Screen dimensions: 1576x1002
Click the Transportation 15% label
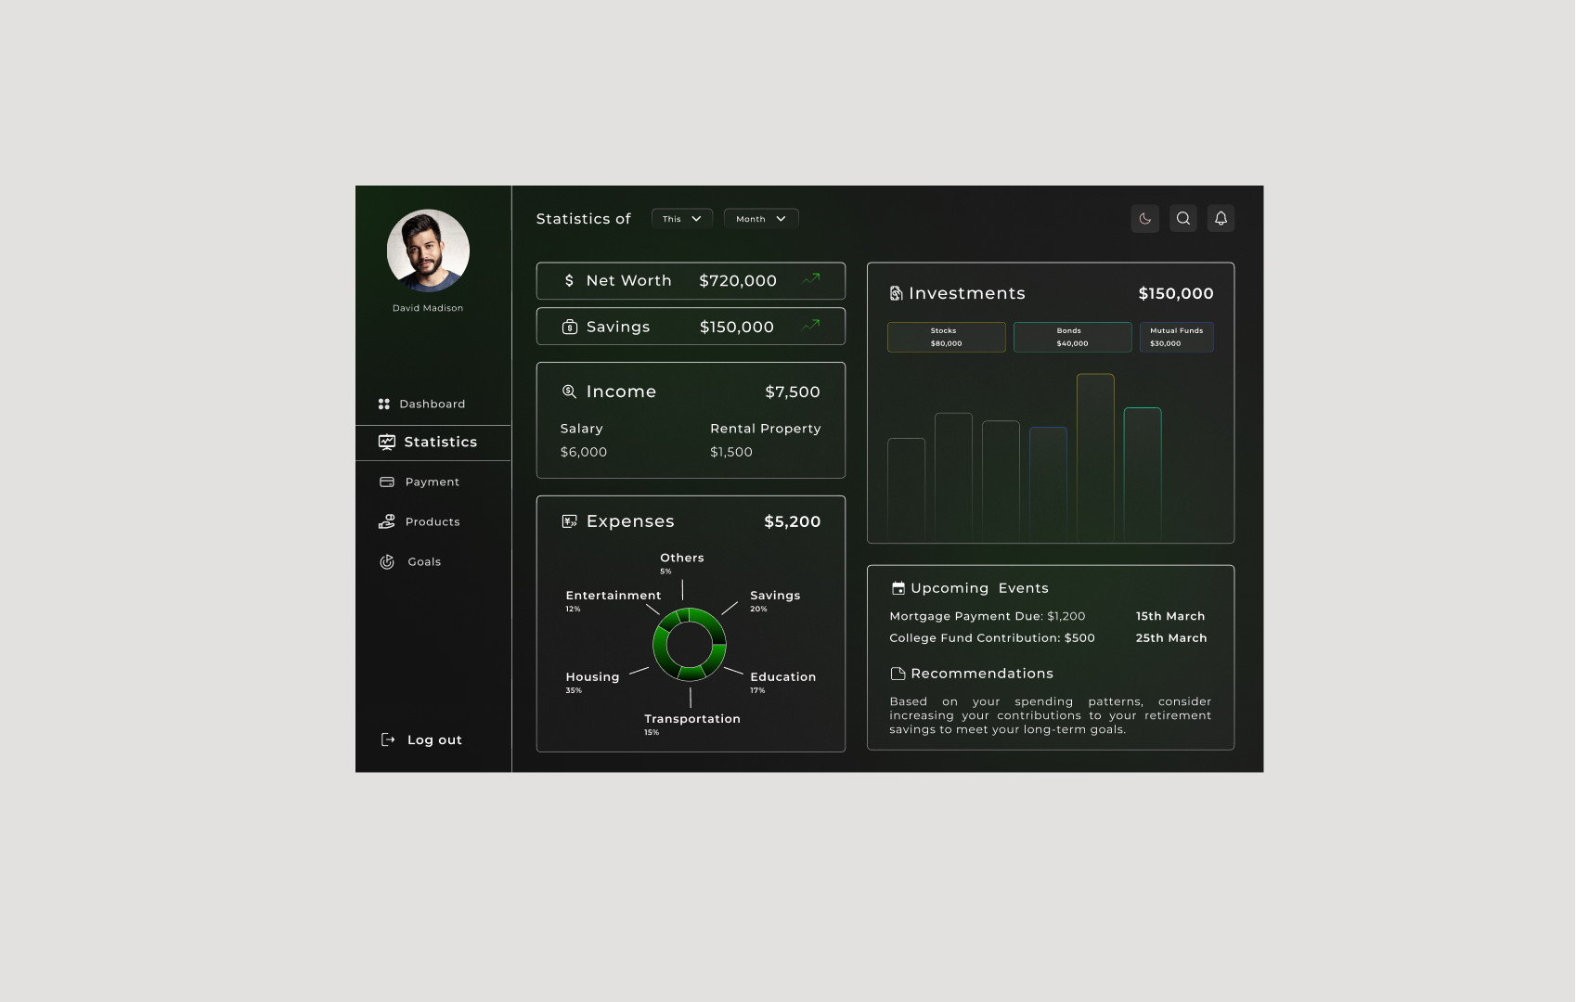[x=692, y=724]
